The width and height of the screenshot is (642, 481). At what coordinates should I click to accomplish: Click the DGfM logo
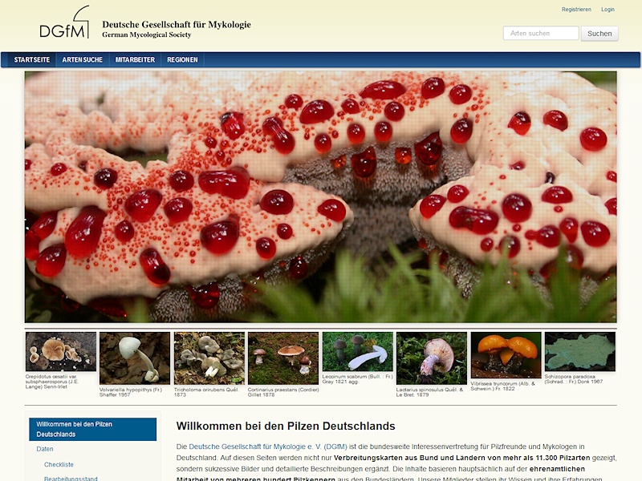(65, 24)
